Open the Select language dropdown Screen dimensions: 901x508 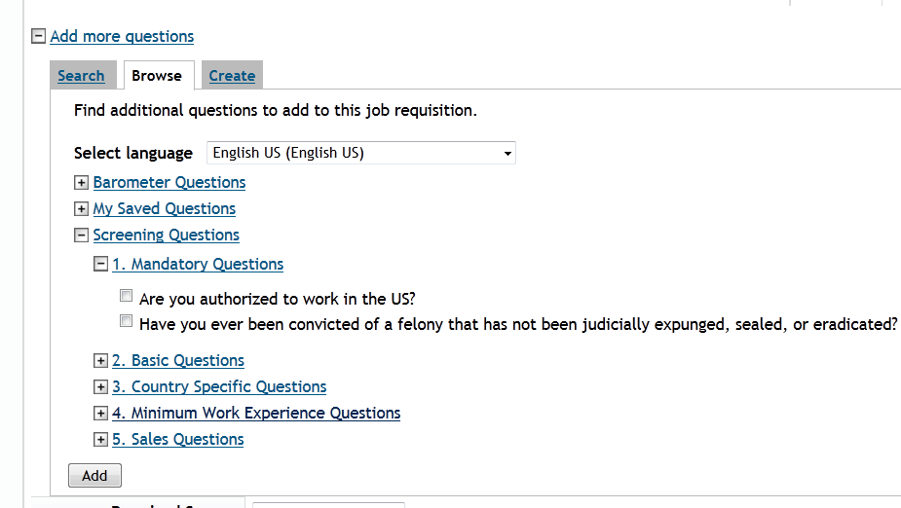click(360, 153)
